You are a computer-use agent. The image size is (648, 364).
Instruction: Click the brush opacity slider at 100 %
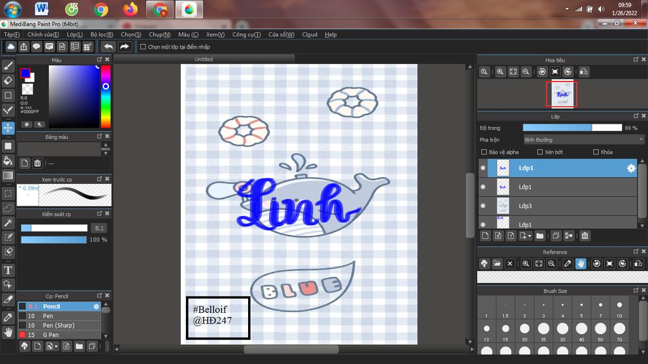click(x=54, y=240)
